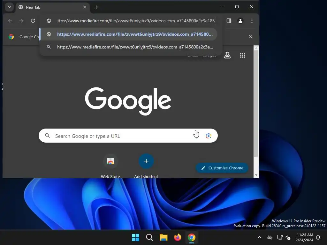
Task: Open a new tab with plus button
Action: coord(96,7)
